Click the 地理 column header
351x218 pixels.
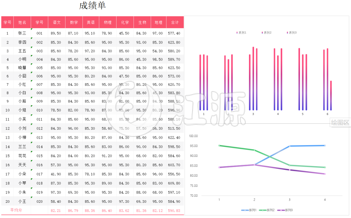click(158, 22)
